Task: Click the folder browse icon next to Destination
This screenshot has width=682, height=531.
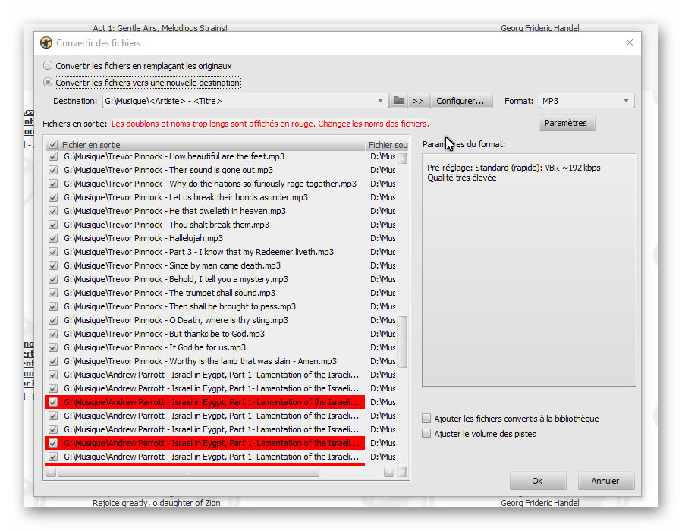Action: pos(399,101)
